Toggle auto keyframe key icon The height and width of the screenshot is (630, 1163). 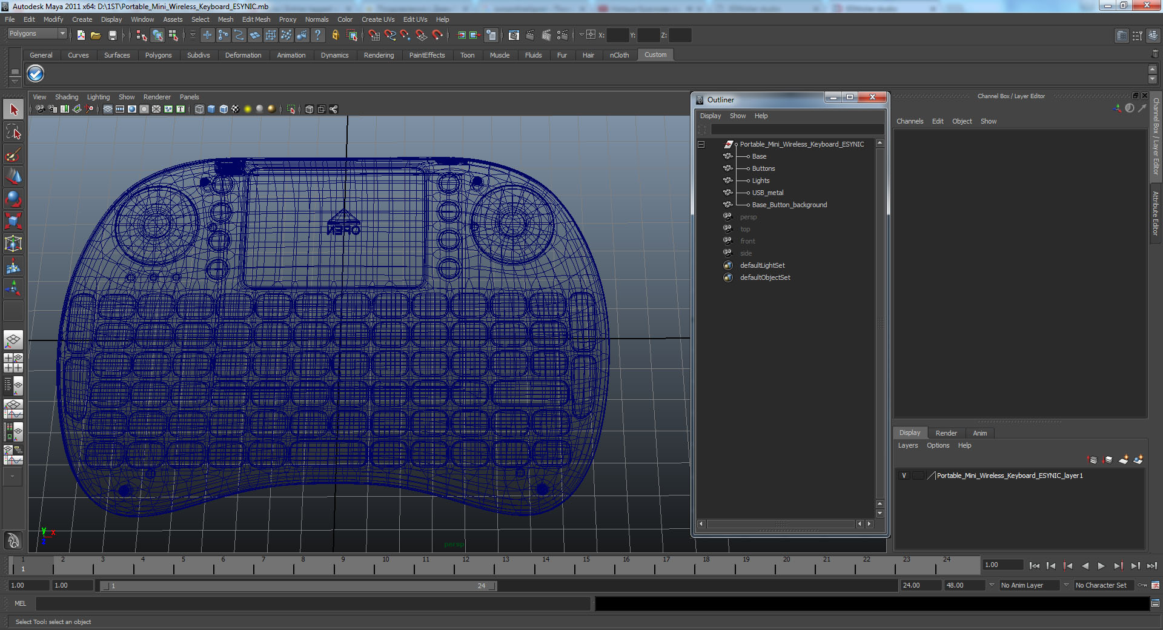(x=1142, y=585)
